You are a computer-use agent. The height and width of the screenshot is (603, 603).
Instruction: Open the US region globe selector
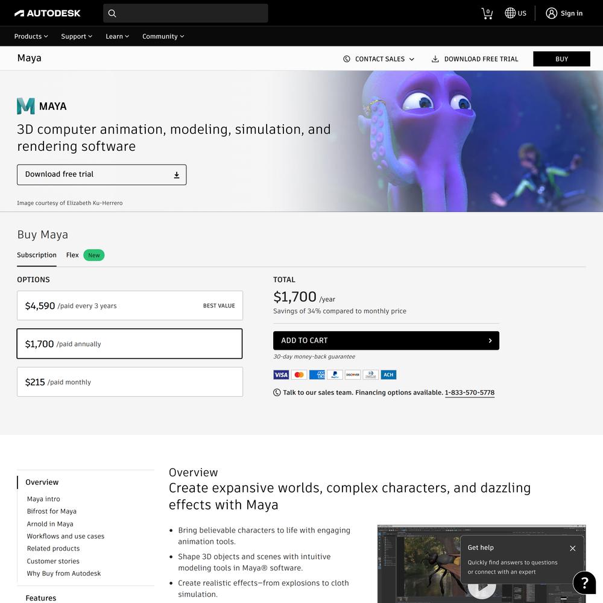(516, 13)
